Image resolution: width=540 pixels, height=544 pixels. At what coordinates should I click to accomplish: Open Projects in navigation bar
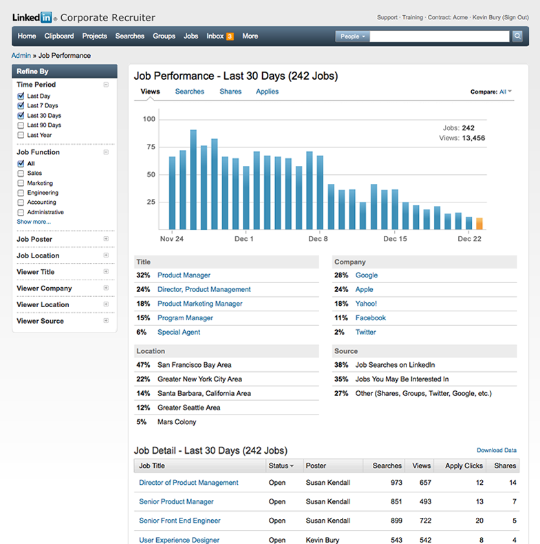click(x=95, y=36)
